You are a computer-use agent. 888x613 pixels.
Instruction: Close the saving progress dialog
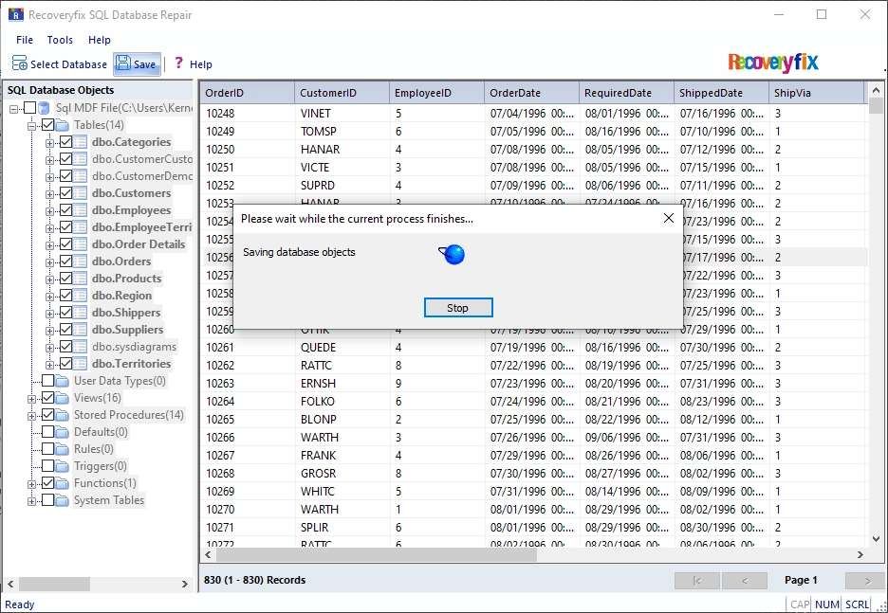(x=668, y=218)
